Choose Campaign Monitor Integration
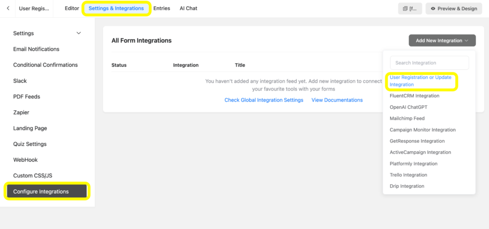 click(x=423, y=130)
